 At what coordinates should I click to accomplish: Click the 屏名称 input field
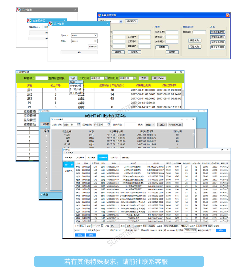click(x=41, y=78)
